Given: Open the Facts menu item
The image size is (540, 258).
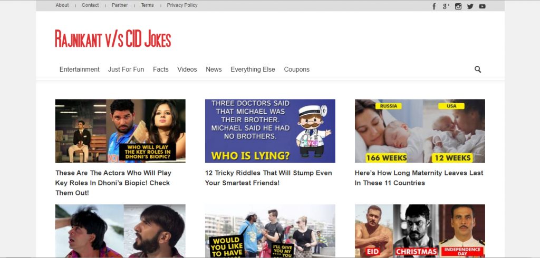Looking at the screenshot, I should (x=161, y=69).
